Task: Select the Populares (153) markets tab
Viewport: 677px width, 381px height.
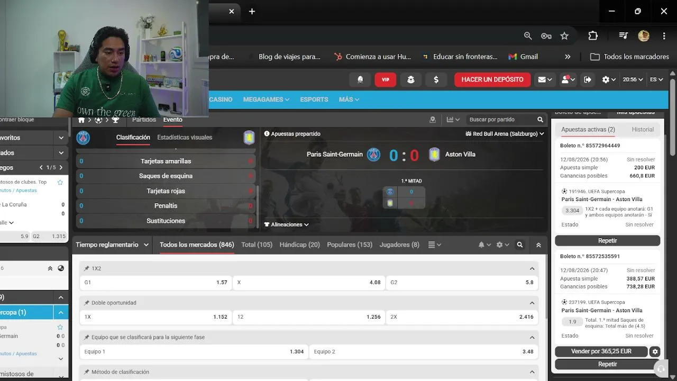Action: coord(350,244)
